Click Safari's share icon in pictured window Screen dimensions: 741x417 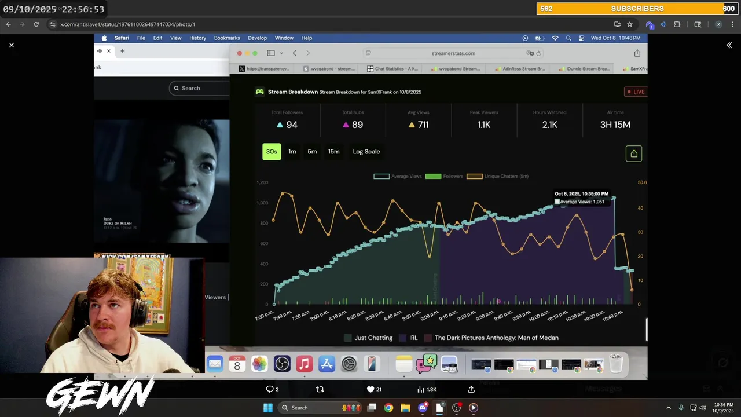[x=637, y=53]
